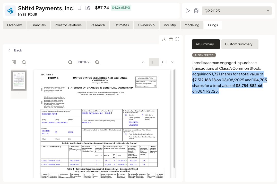Go to the Research tab
277x184 pixels.
point(98,25)
